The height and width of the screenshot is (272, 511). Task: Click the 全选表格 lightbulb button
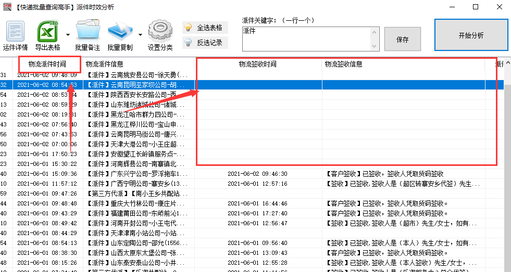[x=205, y=28]
